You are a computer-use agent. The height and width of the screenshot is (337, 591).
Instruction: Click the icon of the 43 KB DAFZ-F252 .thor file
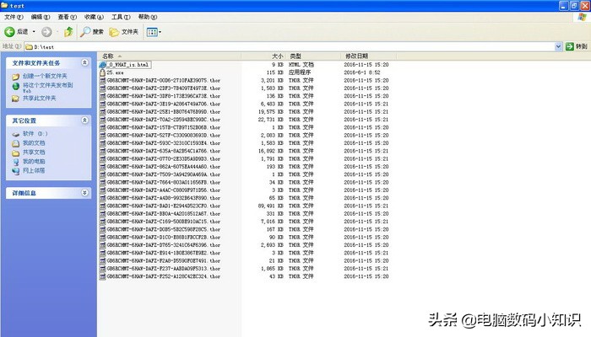pyautogui.click(x=102, y=276)
